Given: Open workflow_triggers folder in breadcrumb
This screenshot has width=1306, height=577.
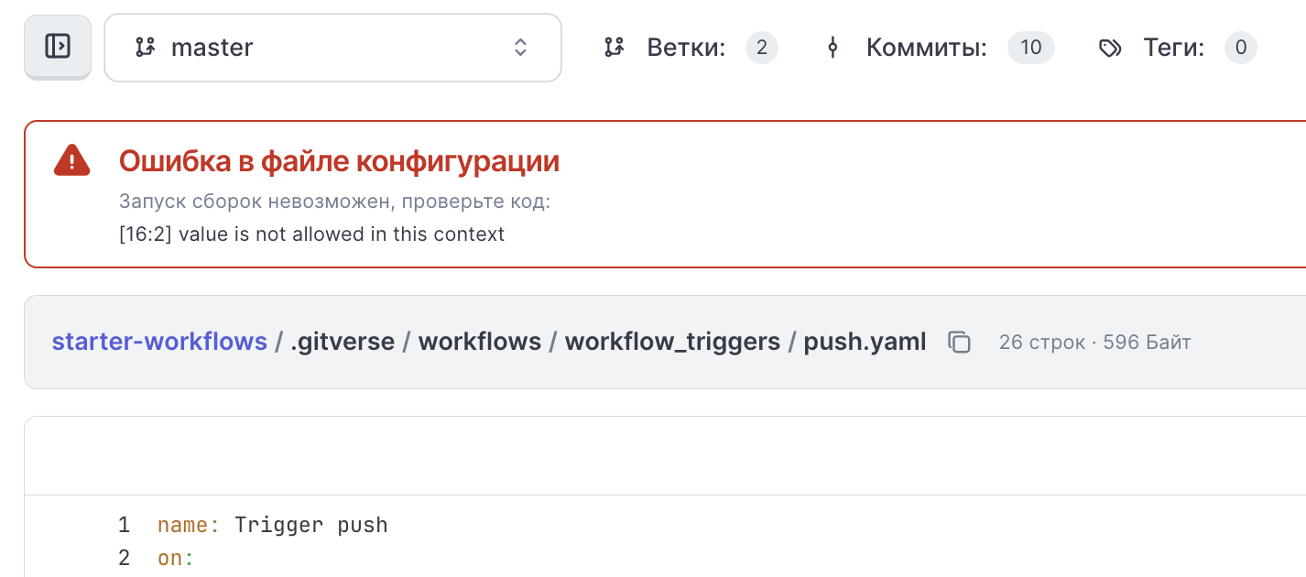Looking at the screenshot, I should click(x=672, y=343).
